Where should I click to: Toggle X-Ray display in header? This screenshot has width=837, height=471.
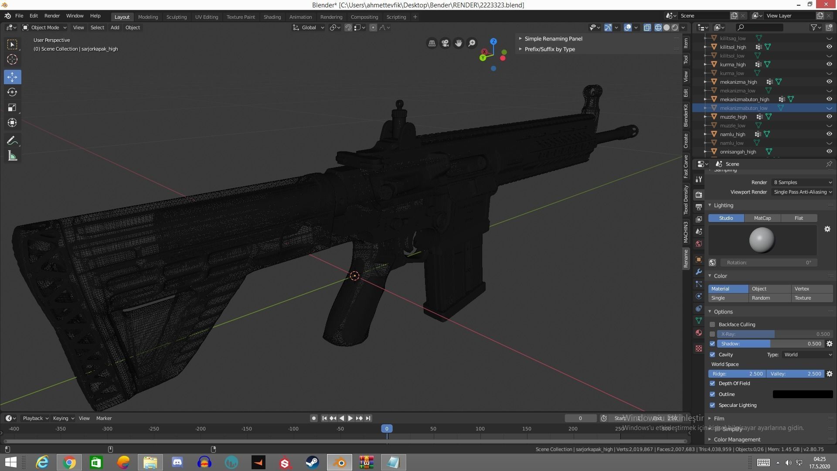click(x=647, y=27)
